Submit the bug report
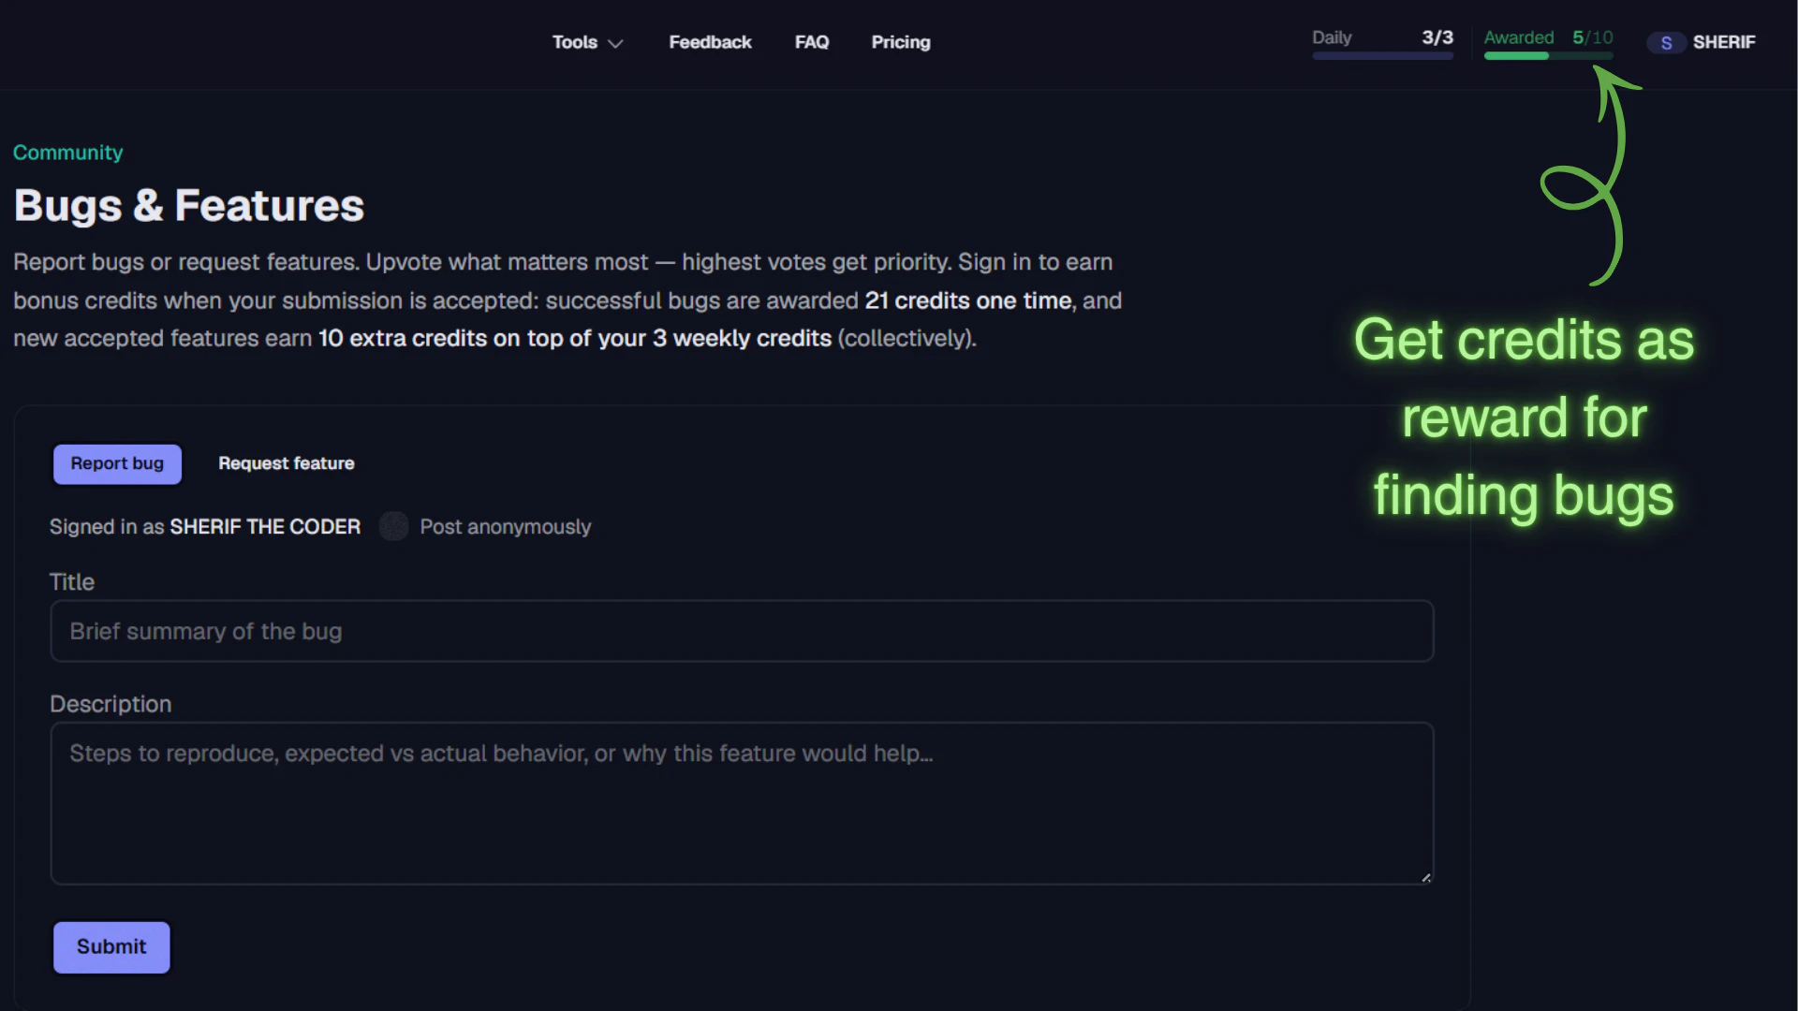The image size is (1798, 1011). tap(111, 946)
